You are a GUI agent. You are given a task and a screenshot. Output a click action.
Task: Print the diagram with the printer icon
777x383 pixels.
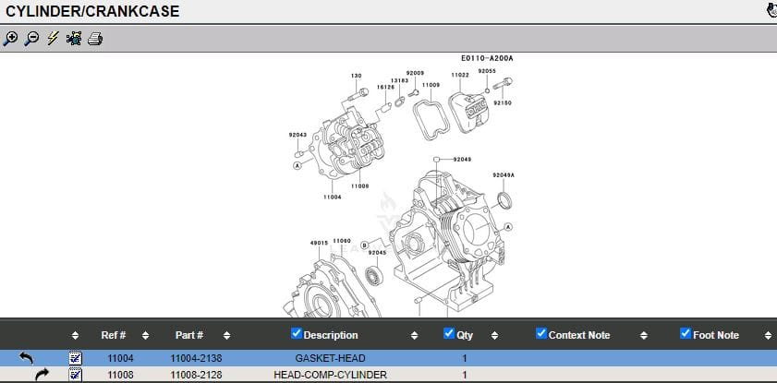(x=95, y=39)
